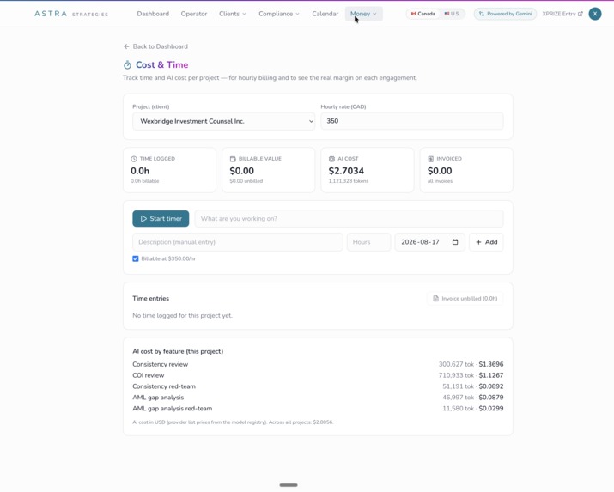Click the Time entries heading
The image size is (614, 492).
(151, 298)
